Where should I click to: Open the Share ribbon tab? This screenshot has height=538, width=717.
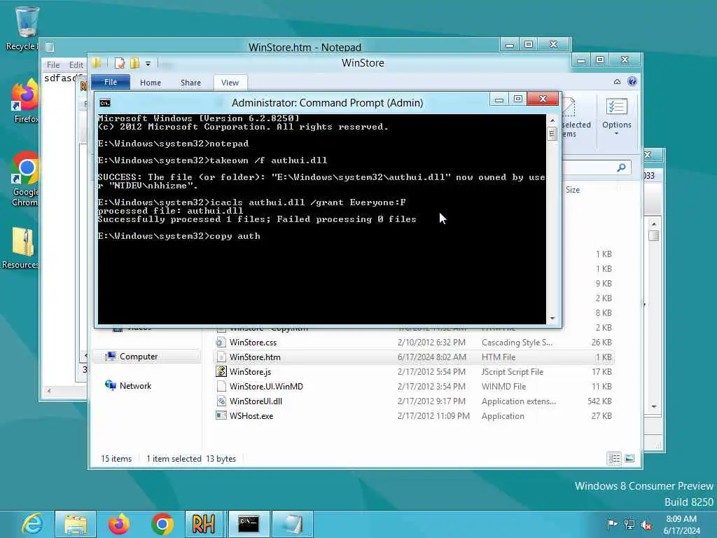[x=190, y=83]
